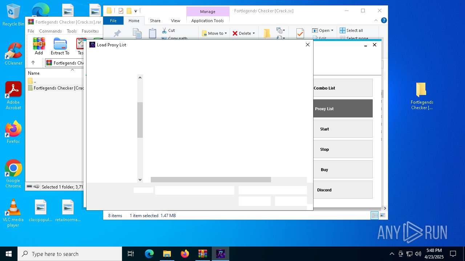Open the WinRAR Favorites menu
The height and width of the screenshot is (261, 465).
[x=90, y=31]
